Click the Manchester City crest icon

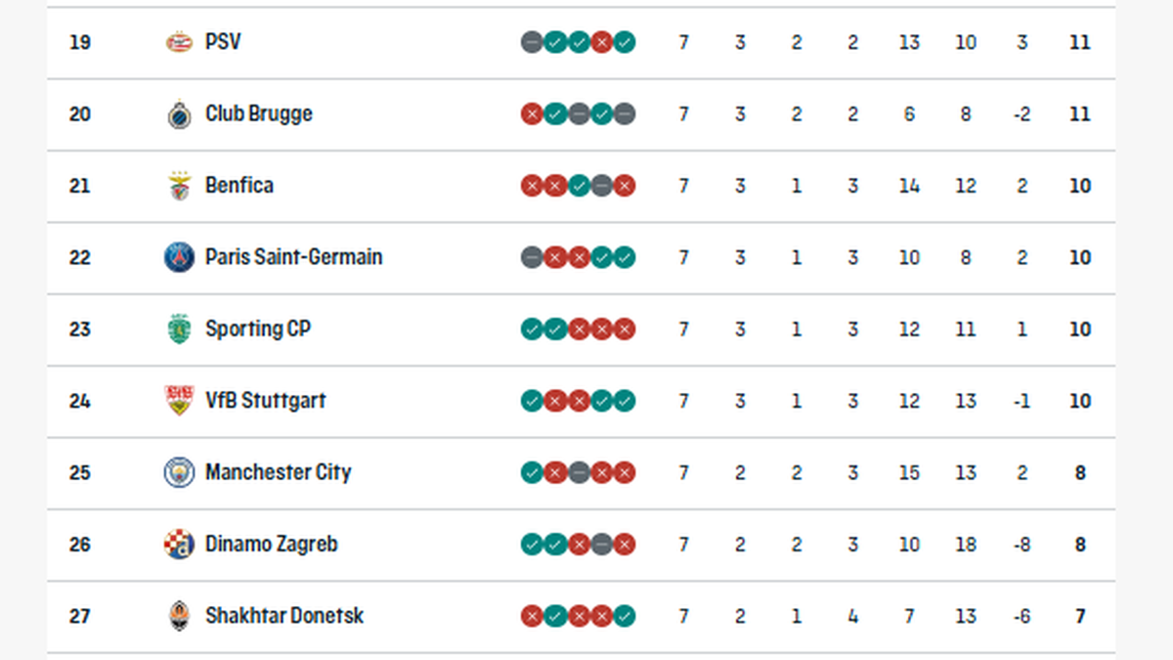pyautogui.click(x=180, y=472)
